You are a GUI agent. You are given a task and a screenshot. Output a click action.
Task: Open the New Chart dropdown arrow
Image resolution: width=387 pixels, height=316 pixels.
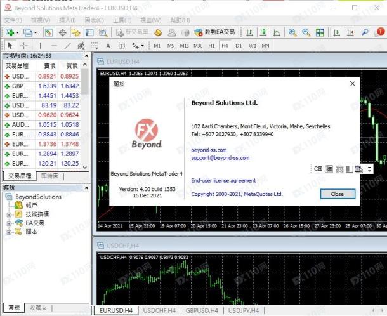[x=18, y=32]
